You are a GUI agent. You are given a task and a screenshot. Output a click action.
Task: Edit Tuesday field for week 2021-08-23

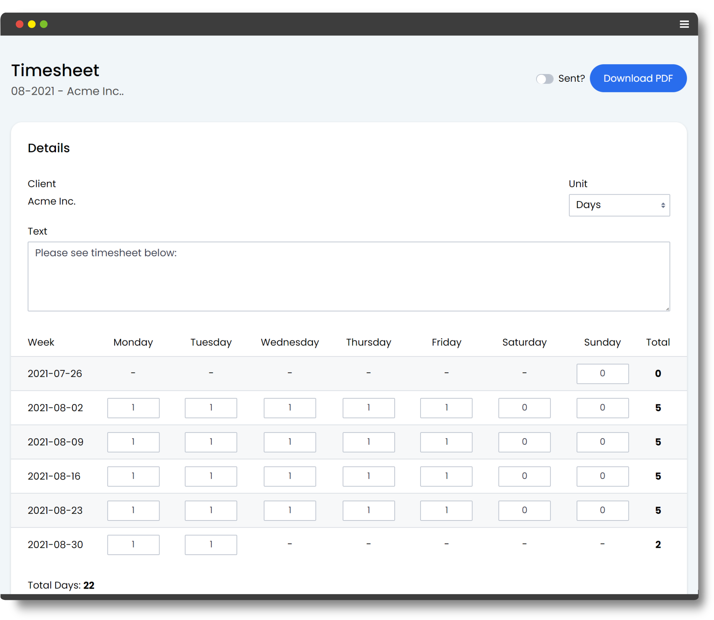[x=211, y=511]
